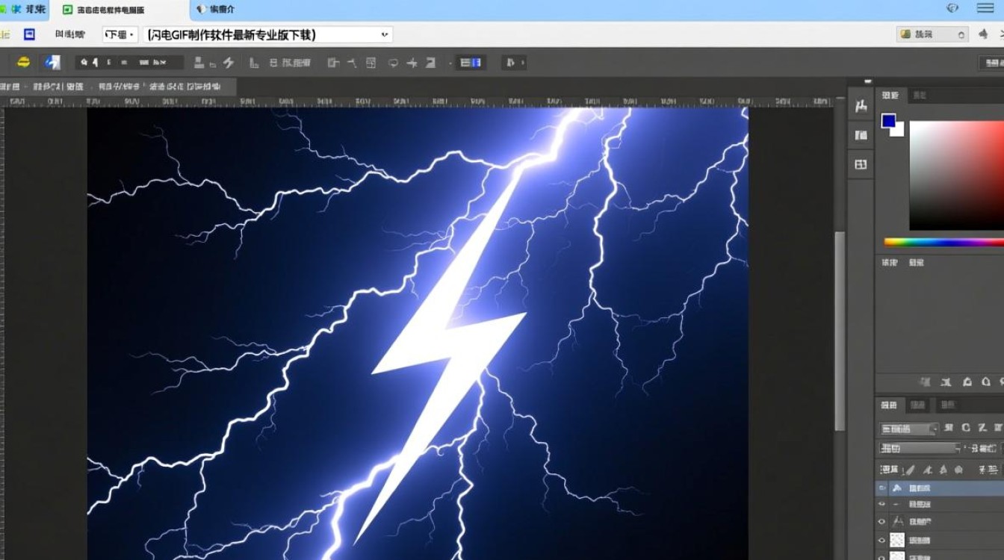Click the 下载 button beside the address field
This screenshot has height=560, width=1004.
(120, 34)
